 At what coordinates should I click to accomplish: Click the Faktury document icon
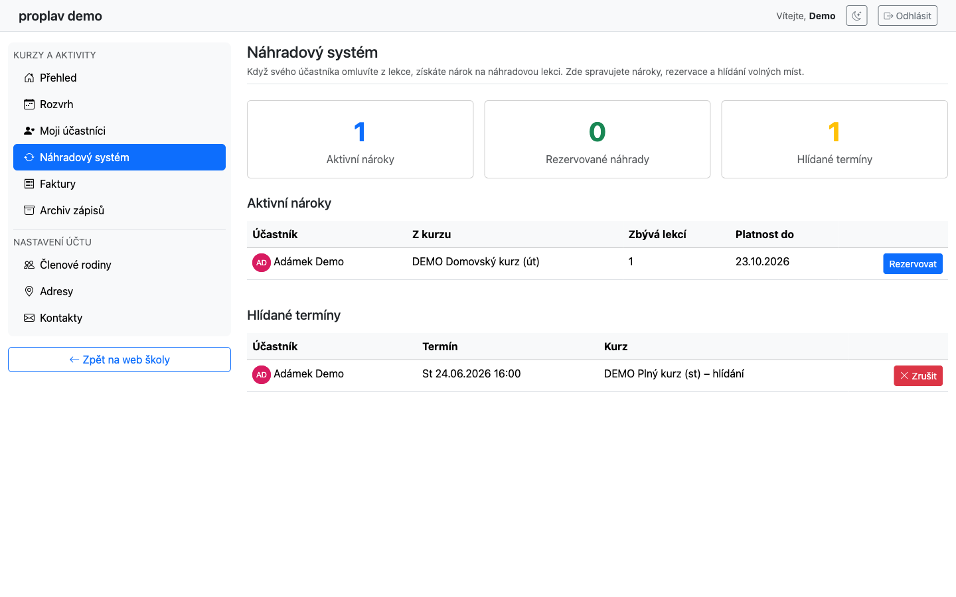[x=29, y=184]
